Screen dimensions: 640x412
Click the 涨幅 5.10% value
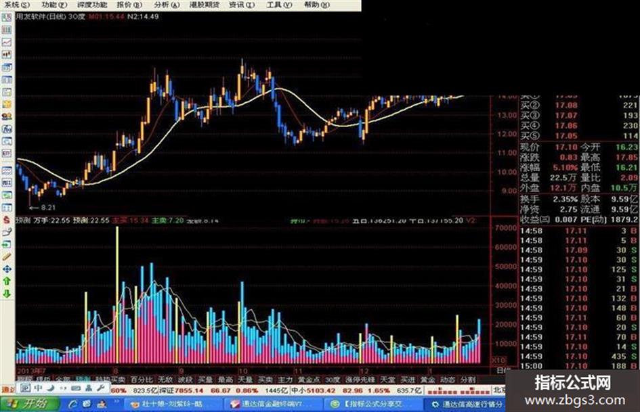(566, 167)
